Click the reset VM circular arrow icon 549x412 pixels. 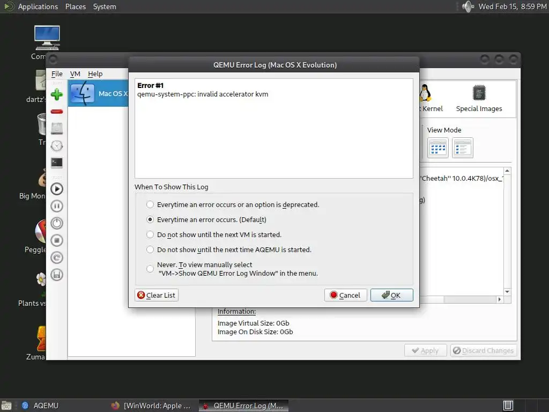coord(57,257)
